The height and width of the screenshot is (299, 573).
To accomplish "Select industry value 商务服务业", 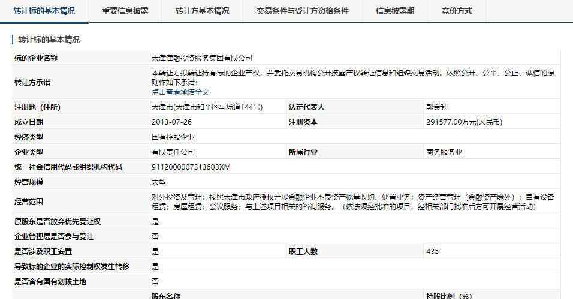I will (x=444, y=152).
